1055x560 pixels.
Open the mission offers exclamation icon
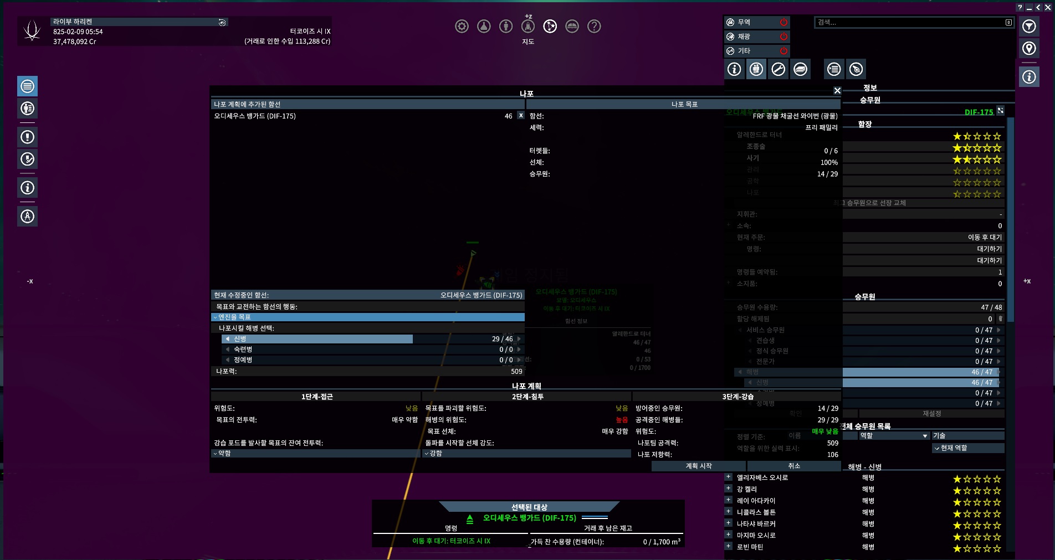28,137
